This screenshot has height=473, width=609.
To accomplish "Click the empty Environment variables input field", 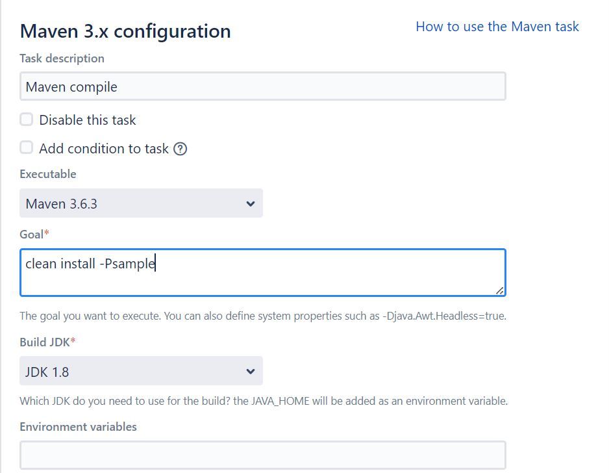I will 262,455.
